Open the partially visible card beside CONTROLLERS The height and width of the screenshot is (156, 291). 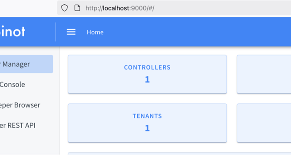coord(264,74)
